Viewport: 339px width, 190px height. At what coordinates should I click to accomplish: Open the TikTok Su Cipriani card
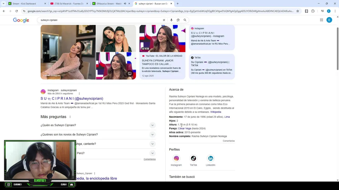[x=212, y=66]
